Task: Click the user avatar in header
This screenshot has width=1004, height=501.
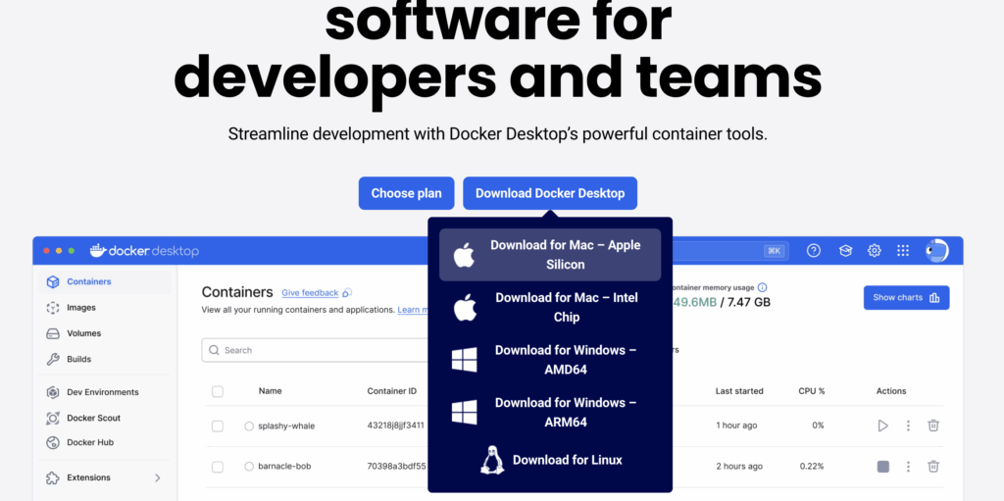Action: point(936,251)
